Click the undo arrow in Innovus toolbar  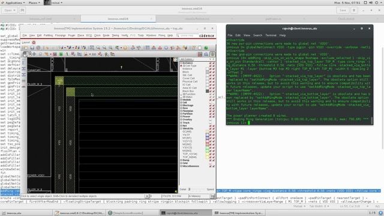47,48
